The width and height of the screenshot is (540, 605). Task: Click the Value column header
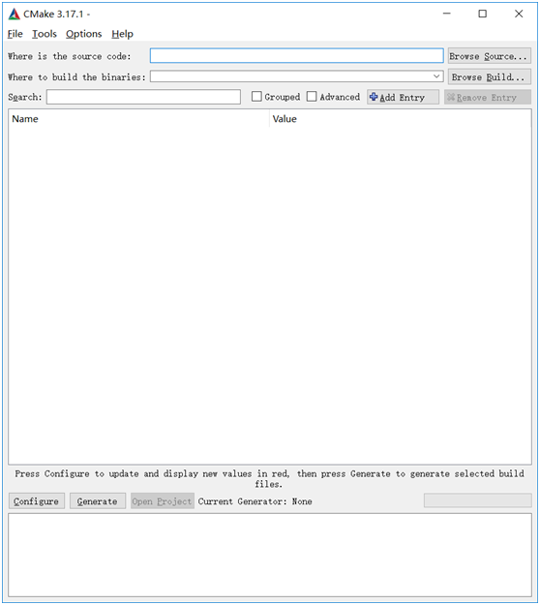click(x=401, y=119)
